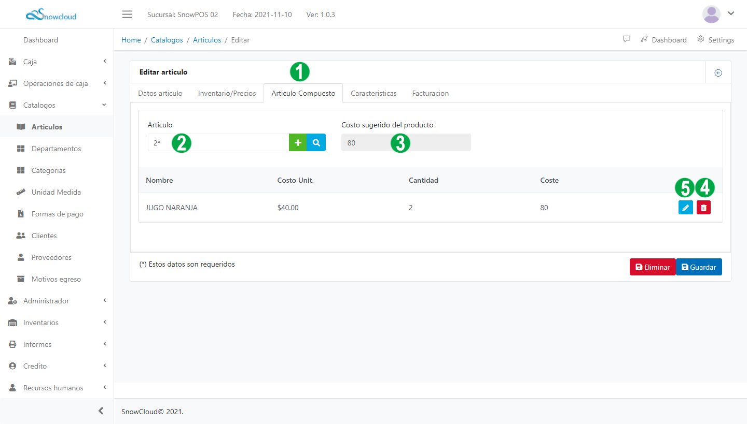
Task: Open the user avatar dropdown
Action: point(718,14)
